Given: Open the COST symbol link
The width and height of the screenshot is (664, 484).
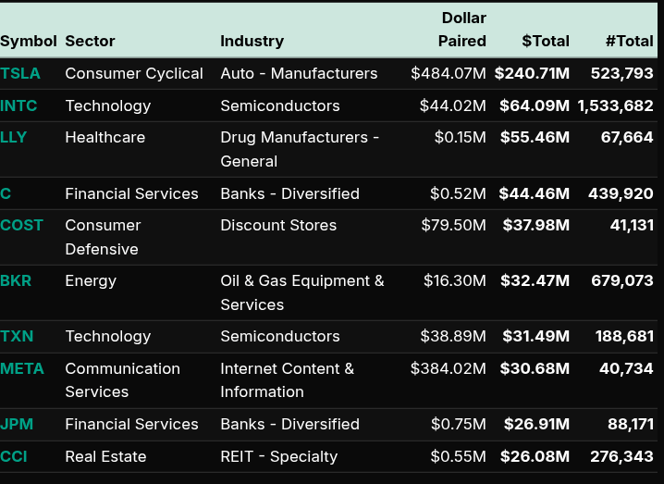Looking at the screenshot, I should (x=22, y=225).
